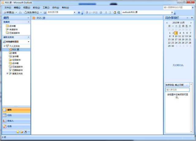The image size is (196, 141).
Task: Click the 键入新任务 new task field
Action: 177,90
